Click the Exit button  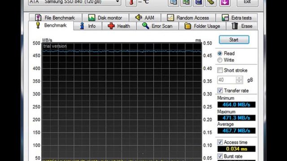tap(247, 3)
